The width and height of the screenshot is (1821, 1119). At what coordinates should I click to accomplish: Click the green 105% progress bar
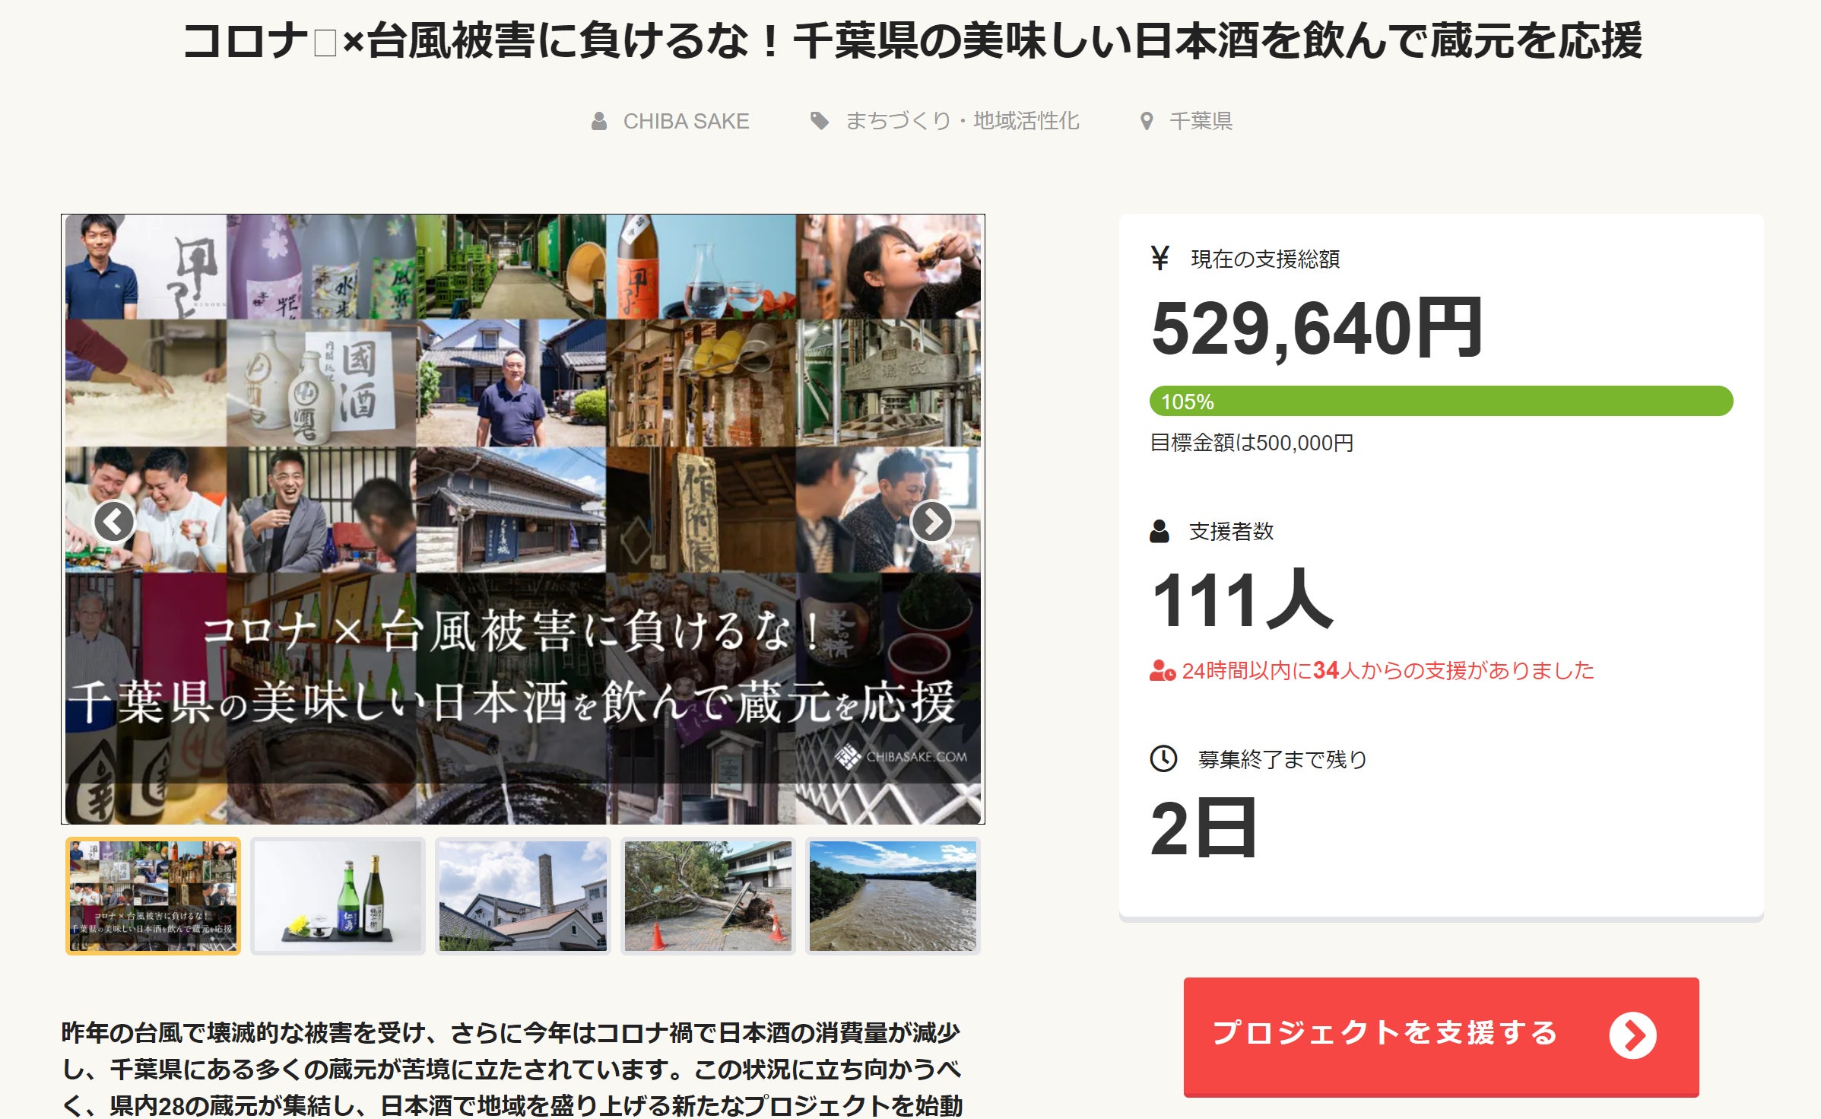(1441, 401)
